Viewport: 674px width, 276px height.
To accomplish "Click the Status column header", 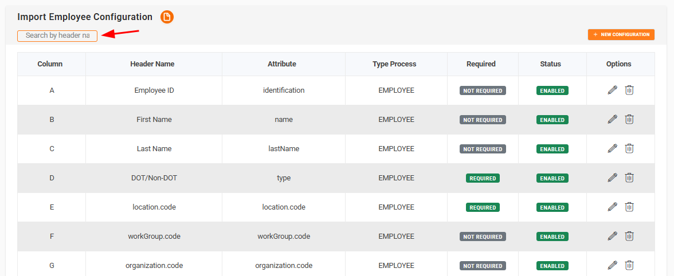I will coord(550,64).
